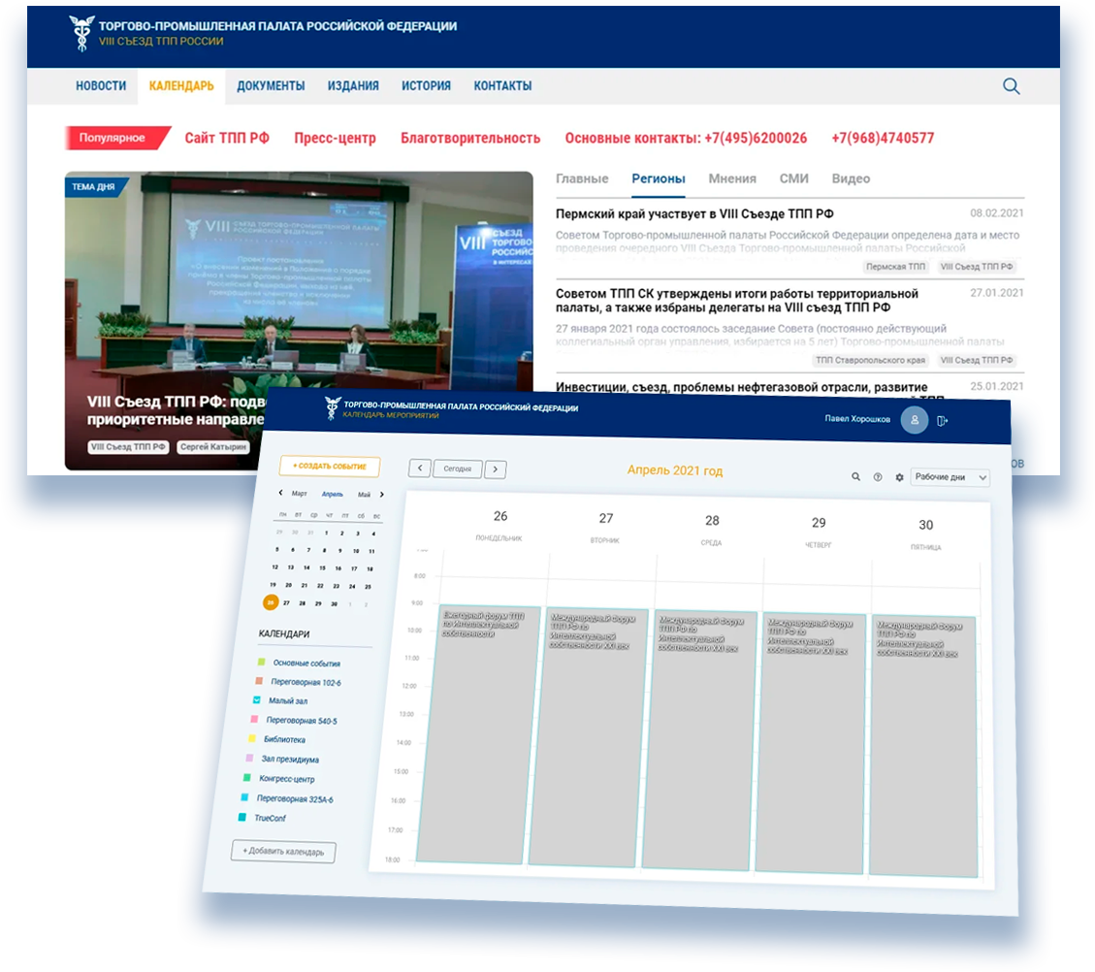1095x972 pixels.
Task: Click the Тема дня badge on the photo
Action: (96, 186)
